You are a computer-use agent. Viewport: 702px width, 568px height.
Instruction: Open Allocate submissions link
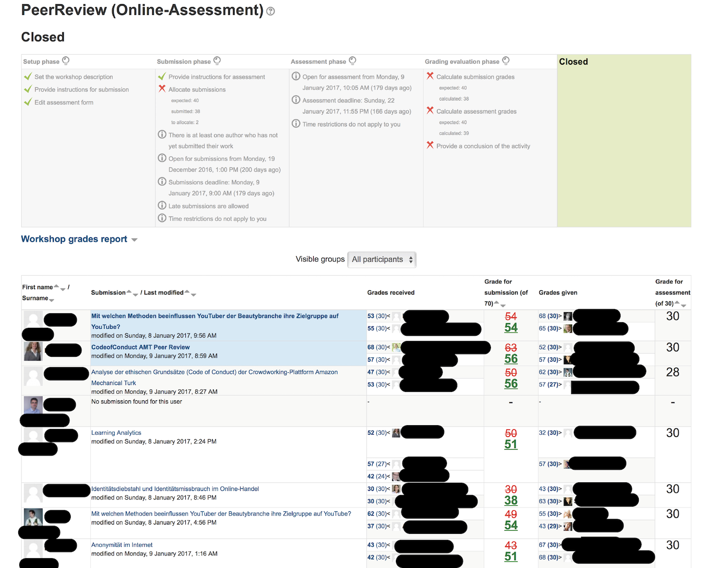(x=197, y=89)
